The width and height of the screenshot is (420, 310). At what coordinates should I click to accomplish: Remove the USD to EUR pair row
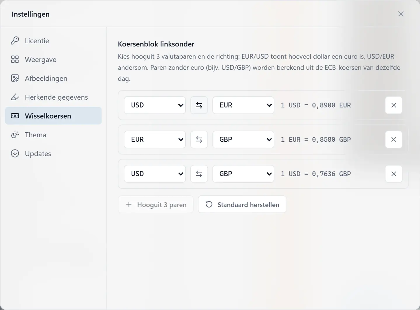point(393,105)
